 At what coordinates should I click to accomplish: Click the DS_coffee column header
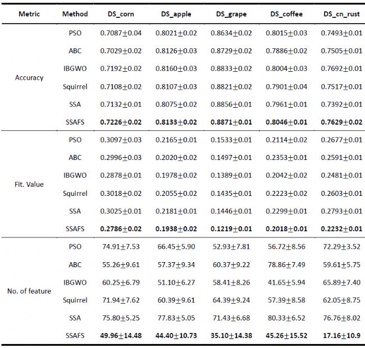click(286, 13)
